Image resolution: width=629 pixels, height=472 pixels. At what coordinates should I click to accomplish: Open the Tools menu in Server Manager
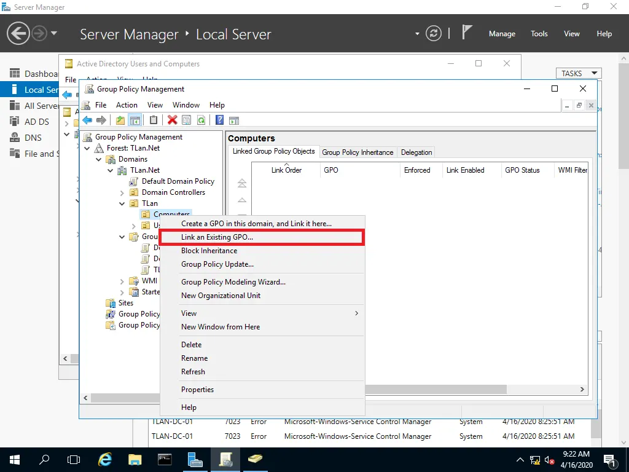[539, 34]
